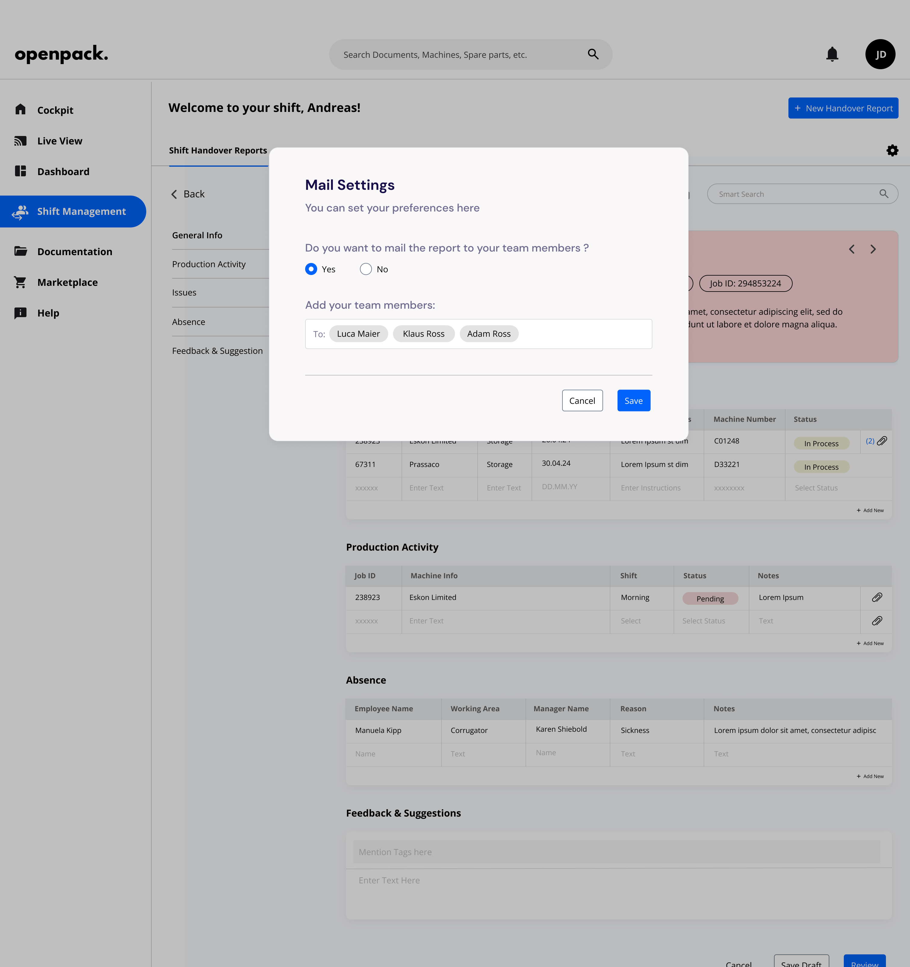Select the Yes radio button
Image resolution: width=910 pixels, height=967 pixels.
click(x=311, y=269)
